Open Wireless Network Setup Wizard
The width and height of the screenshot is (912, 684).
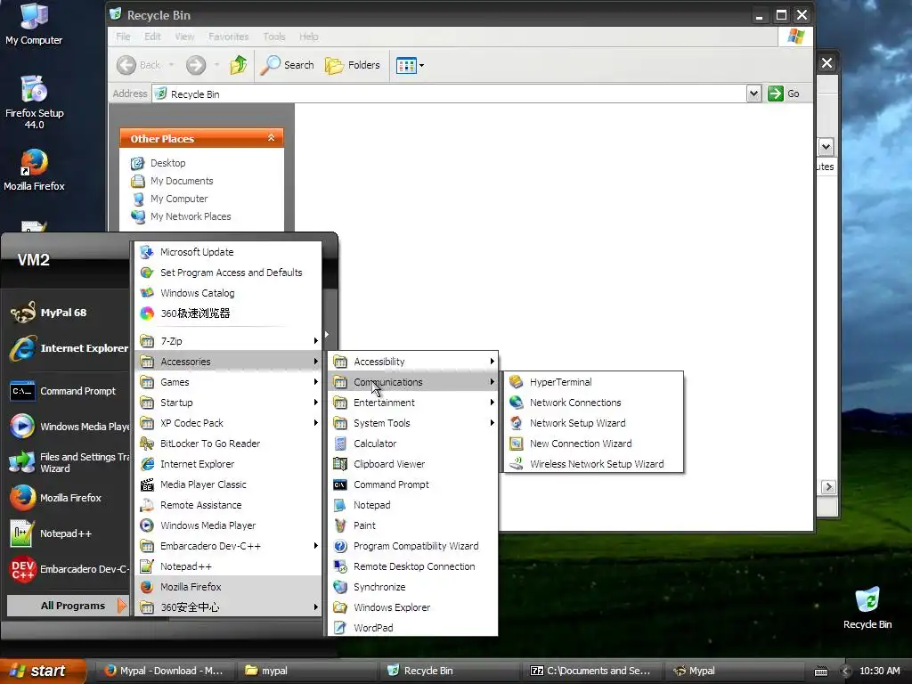click(592, 463)
